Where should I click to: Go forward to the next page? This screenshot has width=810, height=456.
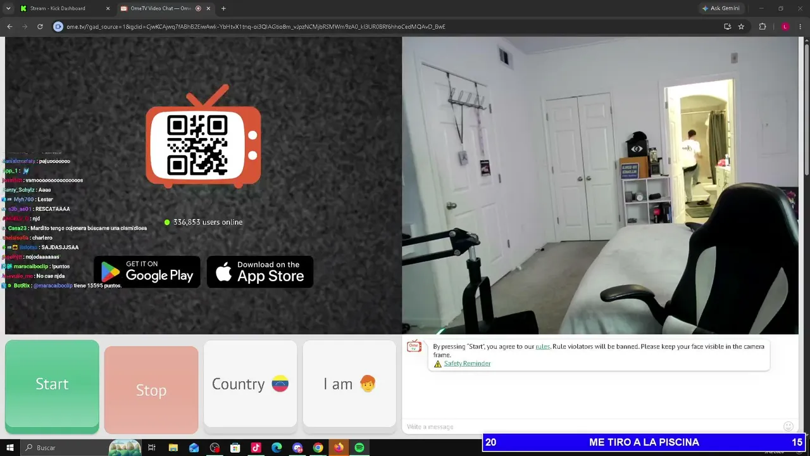point(25,27)
